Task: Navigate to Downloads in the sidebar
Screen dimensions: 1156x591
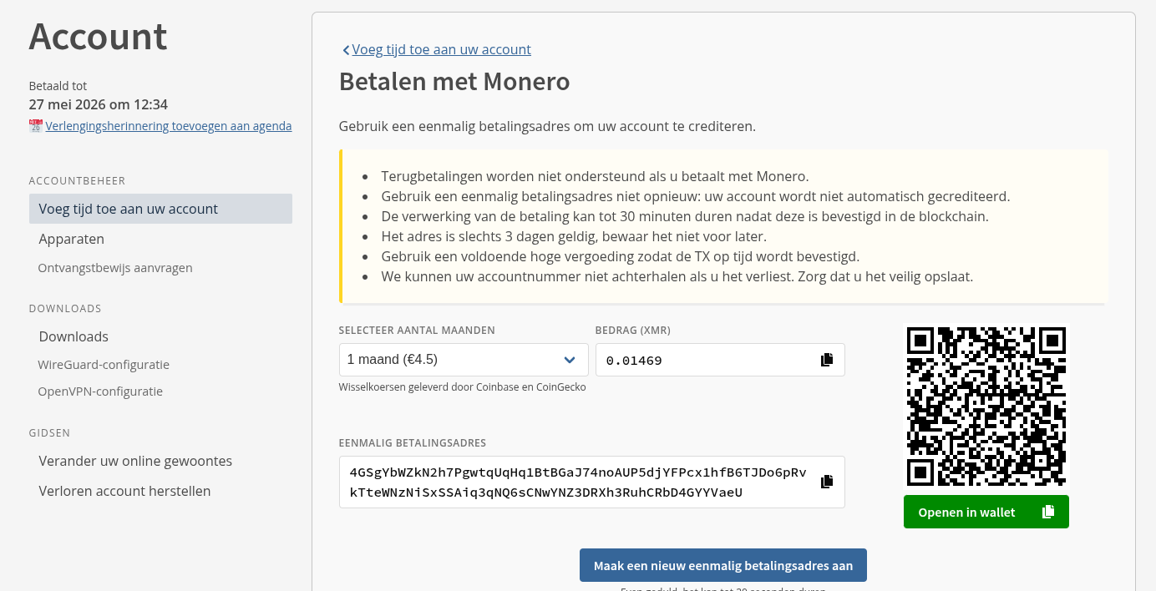Action: click(74, 336)
